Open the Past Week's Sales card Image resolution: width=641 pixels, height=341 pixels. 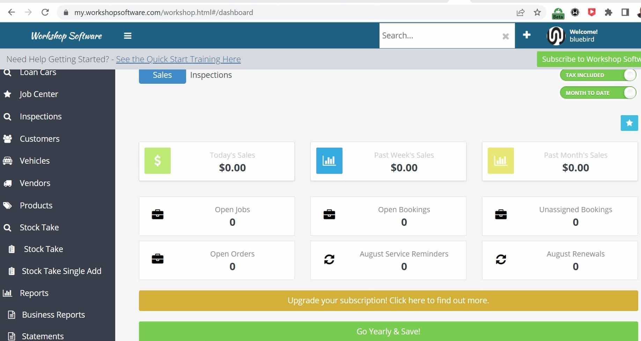click(388, 161)
